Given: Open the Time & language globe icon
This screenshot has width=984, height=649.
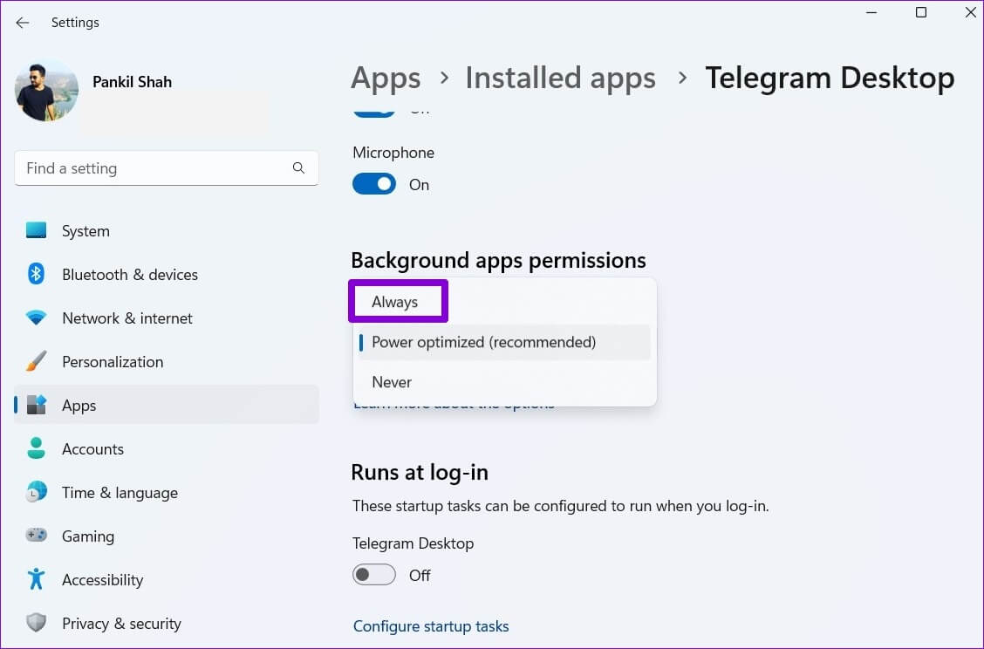Looking at the screenshot, I should click(37, 492).
